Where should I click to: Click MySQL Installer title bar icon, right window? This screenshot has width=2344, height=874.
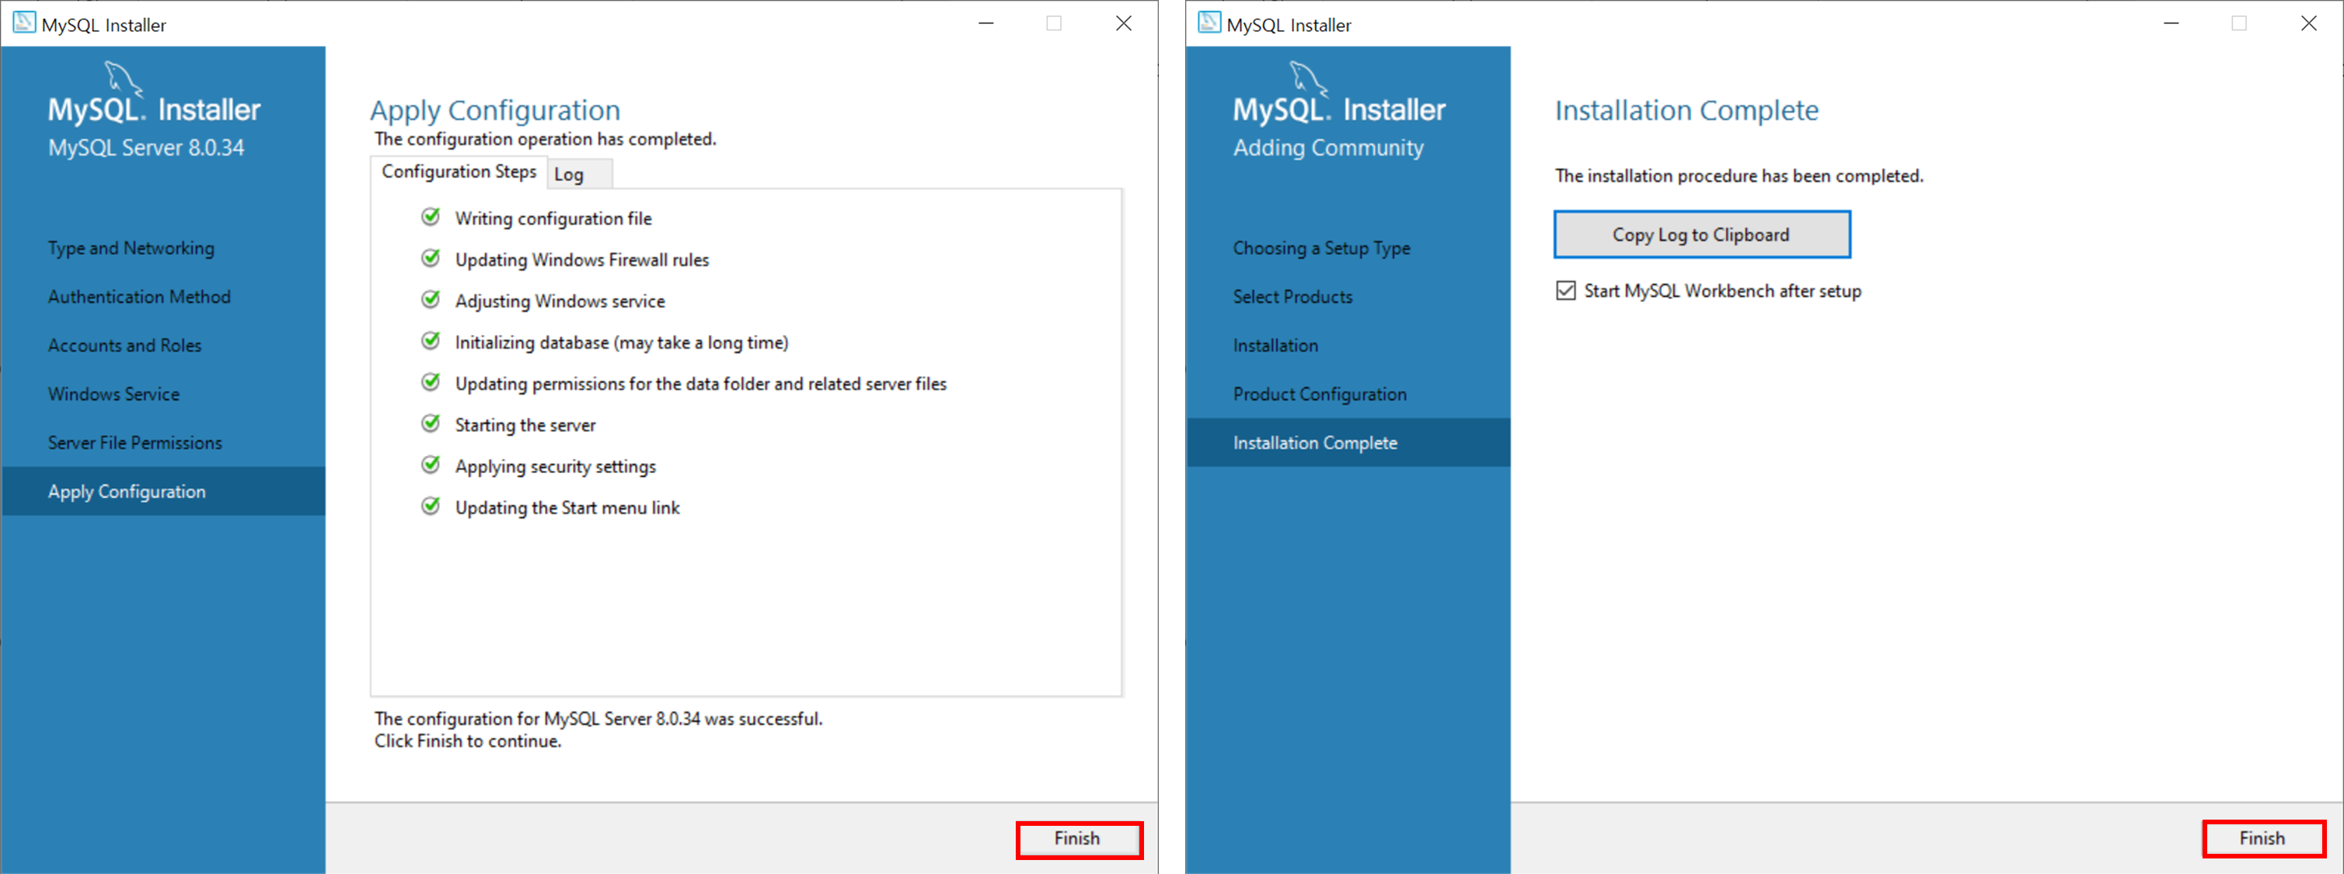click(x=1209, y=23)
